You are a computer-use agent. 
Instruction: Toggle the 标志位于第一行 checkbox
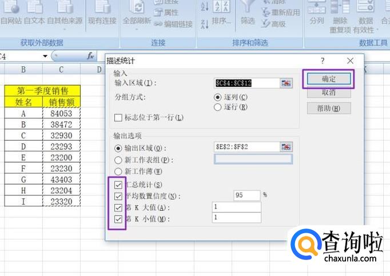point(118,118)
